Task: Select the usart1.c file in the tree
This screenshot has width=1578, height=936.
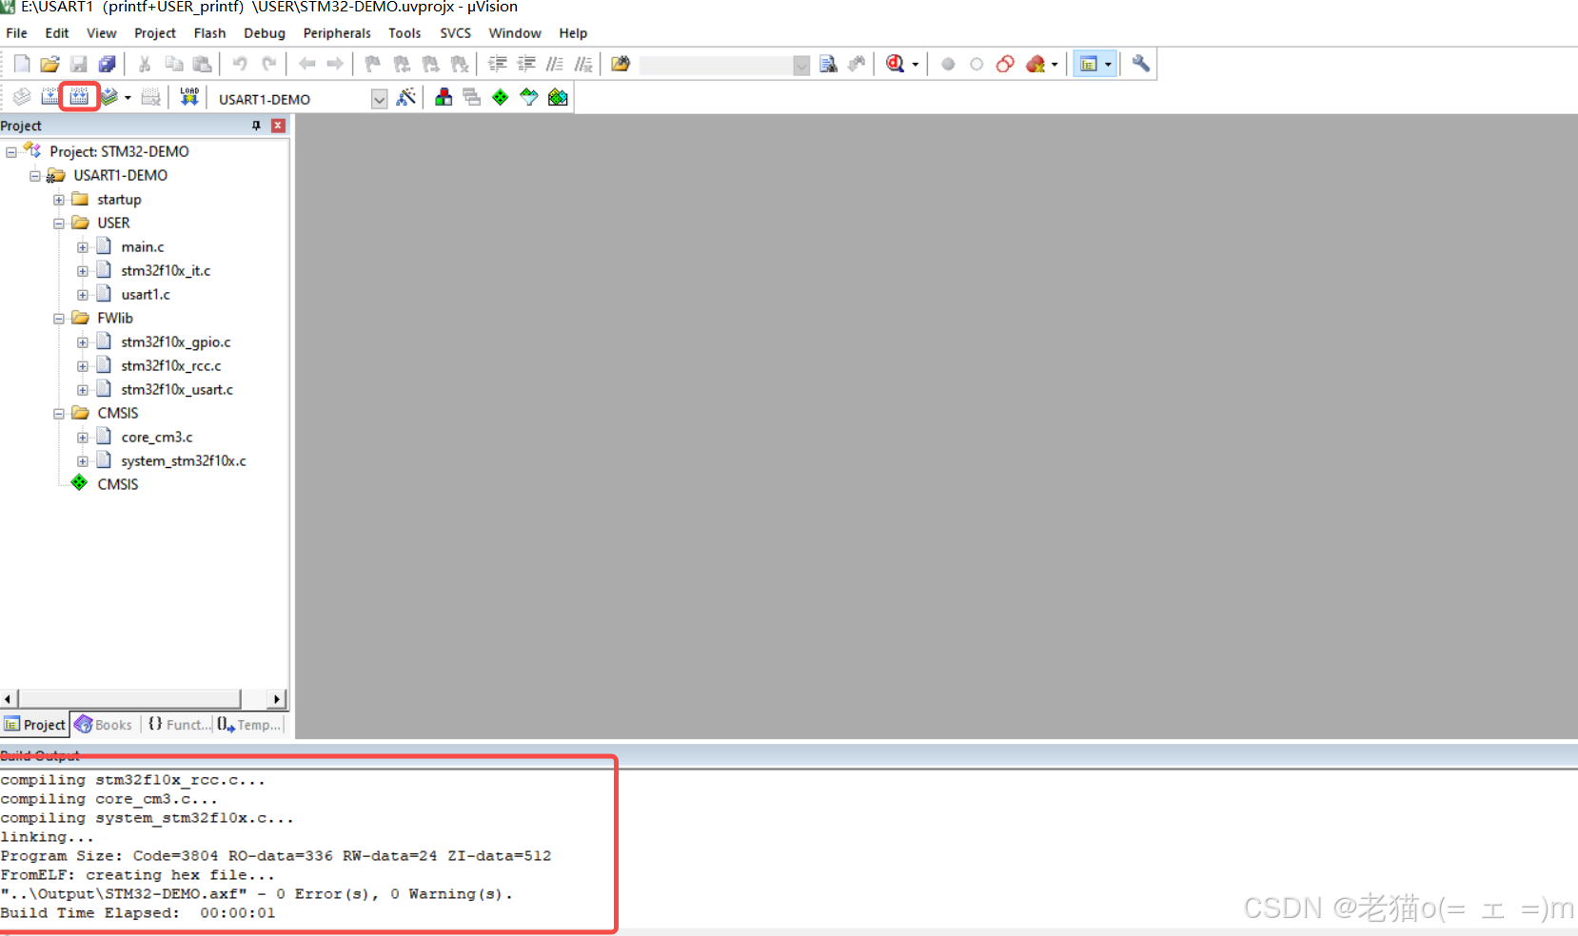Action: click(x=146, y=295)
